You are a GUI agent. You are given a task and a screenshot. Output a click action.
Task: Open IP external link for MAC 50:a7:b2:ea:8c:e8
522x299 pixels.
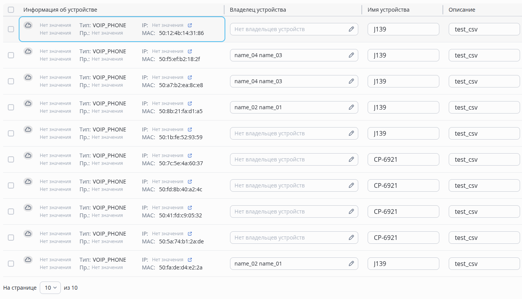pyautogui.click(x=190, y=77)
